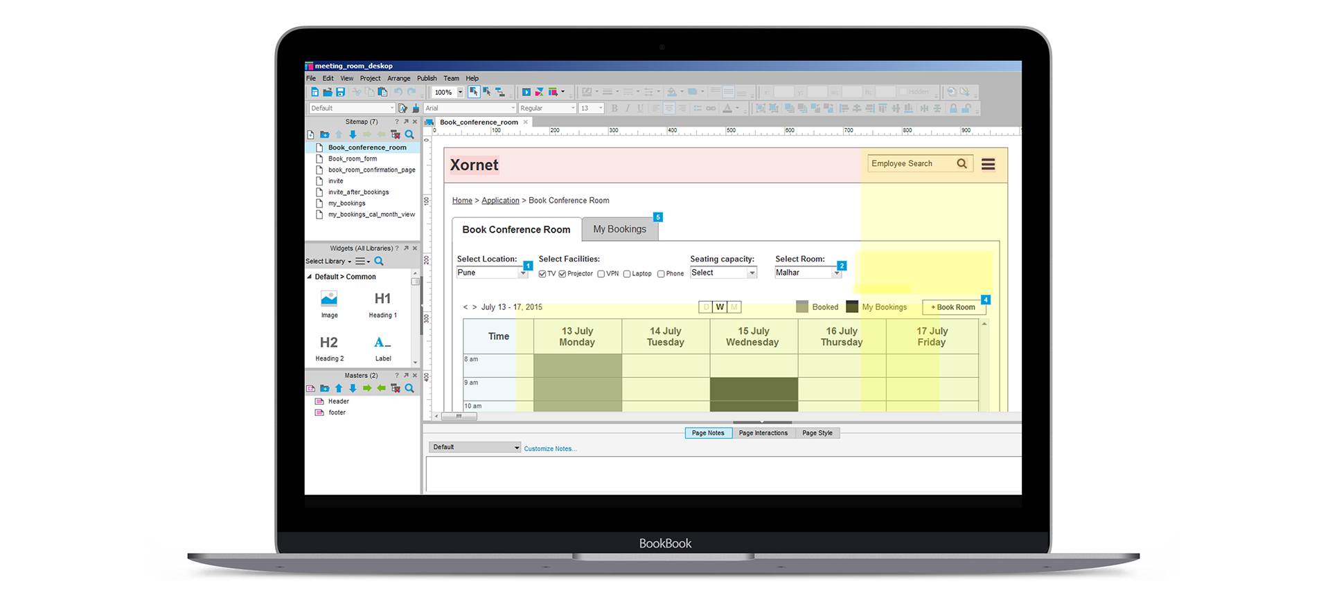Switch calendar to Week view toggle
1330x602 pixels.
coord(720,307)
